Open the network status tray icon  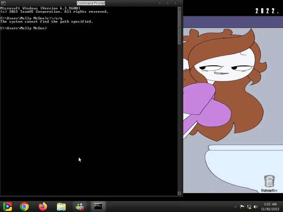tap(249, 207)
